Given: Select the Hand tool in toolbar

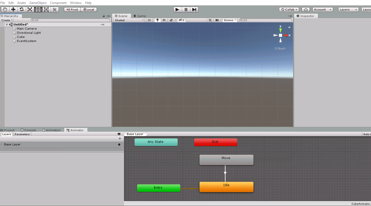Looking at the screenshot, I should pos(5,10).
